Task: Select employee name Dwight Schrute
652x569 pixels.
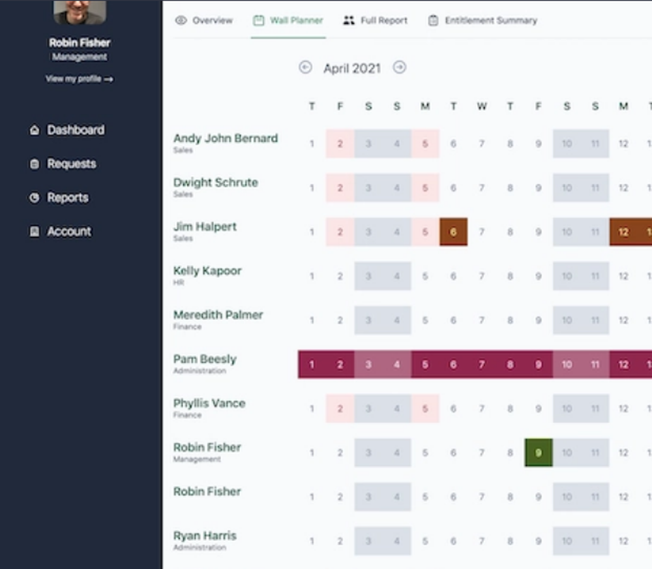Action: click(215, 183)
